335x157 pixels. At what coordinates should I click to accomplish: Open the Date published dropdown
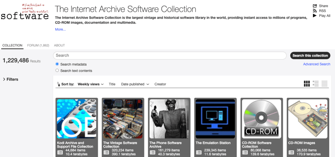[x=135, y=84]
